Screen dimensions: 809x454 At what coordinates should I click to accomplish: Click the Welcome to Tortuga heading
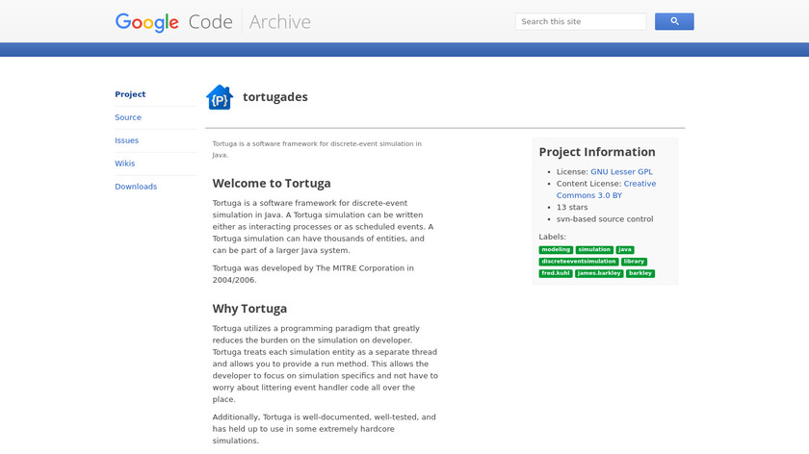tap(272, 184)
